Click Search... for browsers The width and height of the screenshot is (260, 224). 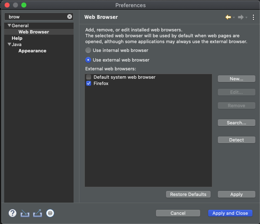tap(237, 123)
